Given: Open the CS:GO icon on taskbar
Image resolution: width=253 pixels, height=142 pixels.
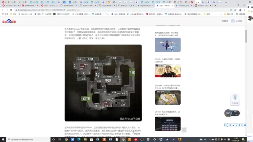Looking at the screenshot, I should tap(180, 139).
